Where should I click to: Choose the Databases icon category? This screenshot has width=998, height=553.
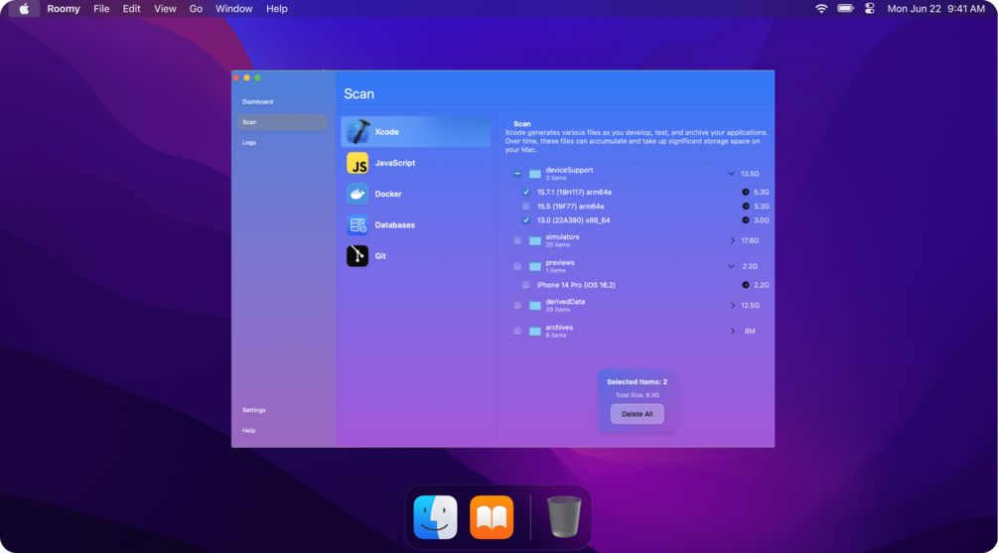pos(357,224)
